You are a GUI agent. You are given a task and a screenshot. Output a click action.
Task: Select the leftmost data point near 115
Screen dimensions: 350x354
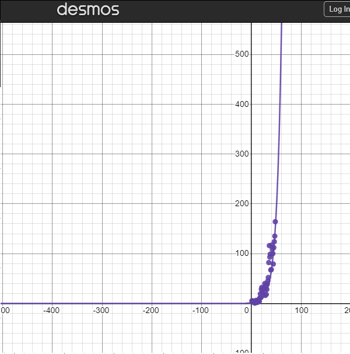pos(269,246)
